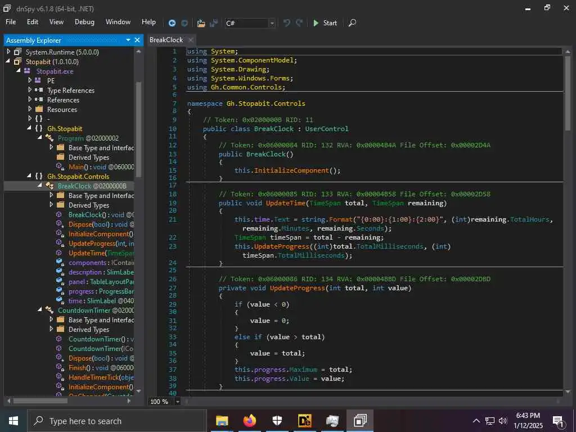Screen dimensions: 576x432
Task: Click the Assembly Explorer vertical scrollbar thumb
Action: click(x=138, y=129)
